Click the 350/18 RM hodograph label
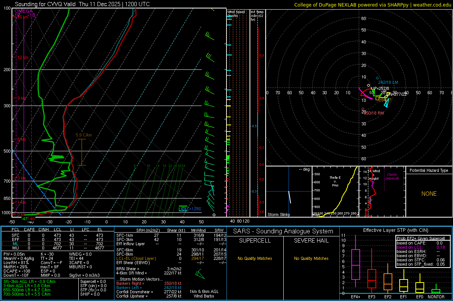The width and height of the screenshot is (453, 301). [x=374, y=113]
